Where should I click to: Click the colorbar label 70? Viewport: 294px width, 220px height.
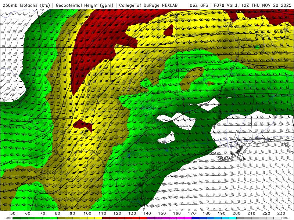(43, 213)
